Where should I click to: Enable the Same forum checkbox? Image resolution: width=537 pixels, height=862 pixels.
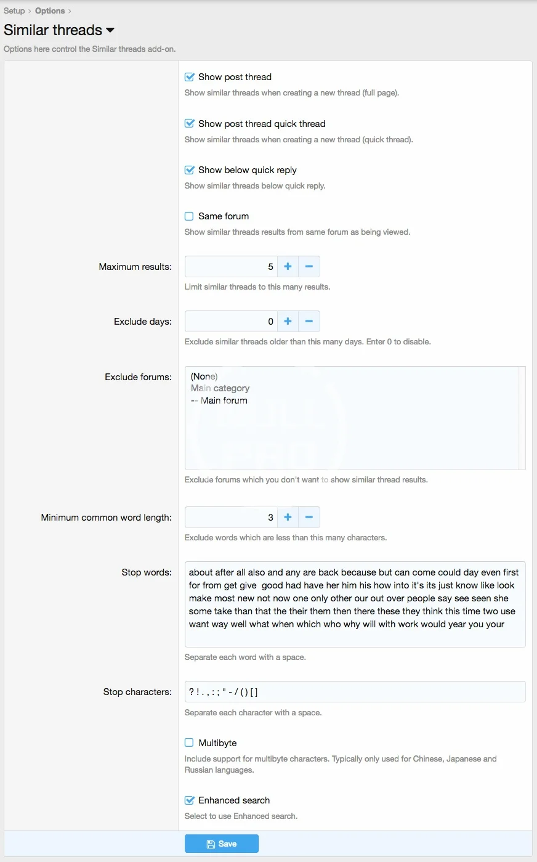coord(190,216)
